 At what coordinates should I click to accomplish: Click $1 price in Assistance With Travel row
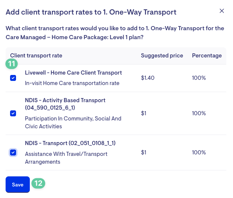pyautogui.click(x=144, y=153)
